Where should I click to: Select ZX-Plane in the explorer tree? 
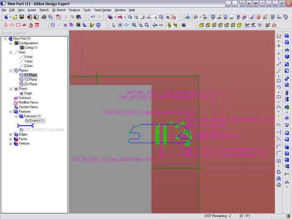(x=30, y=84)
